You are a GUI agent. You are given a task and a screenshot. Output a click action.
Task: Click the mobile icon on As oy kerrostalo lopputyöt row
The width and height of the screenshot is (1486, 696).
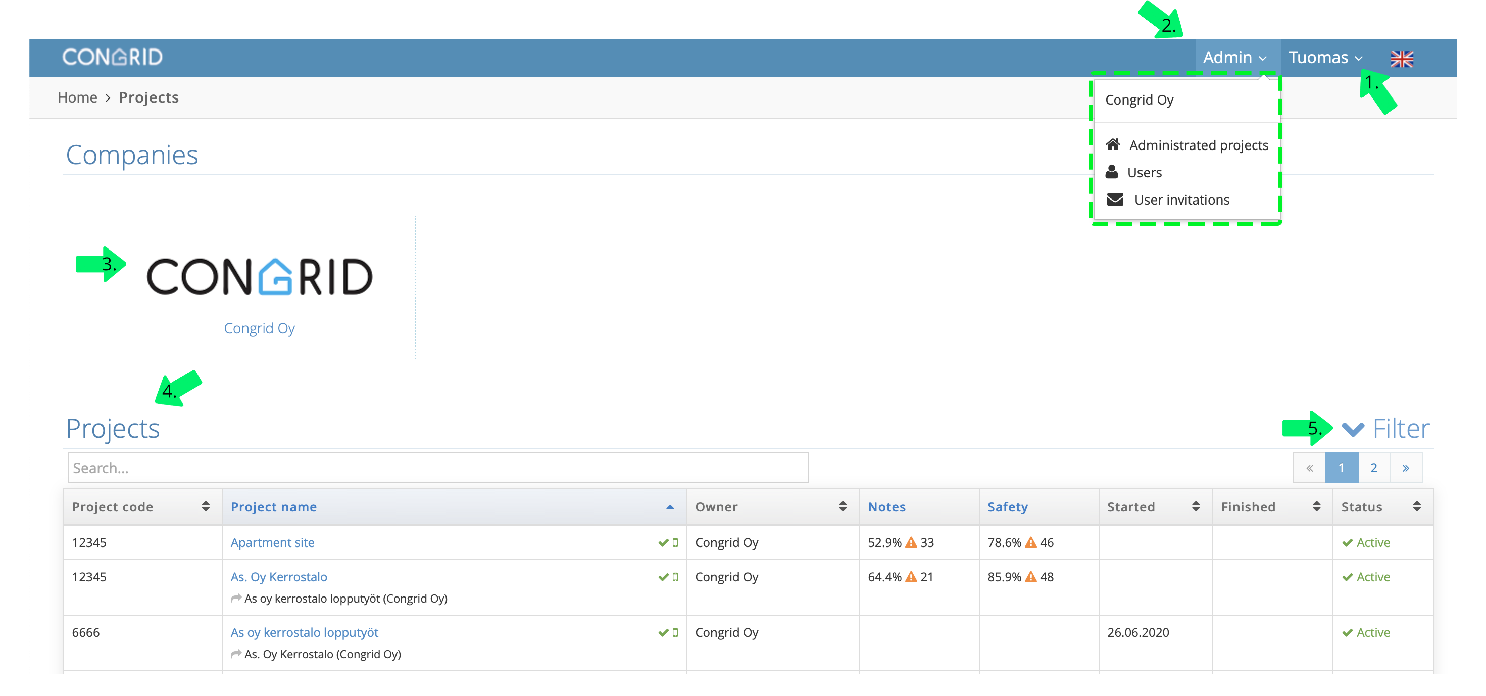click(675, 632)
